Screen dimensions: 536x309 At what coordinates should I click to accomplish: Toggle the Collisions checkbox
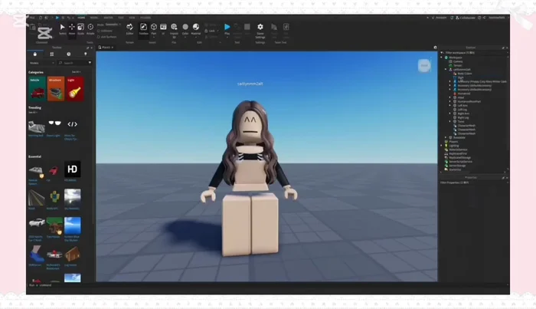tap(99, 31)
